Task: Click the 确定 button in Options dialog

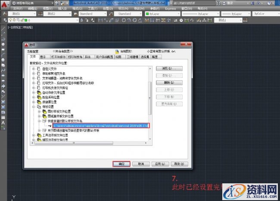Action: 121,164
